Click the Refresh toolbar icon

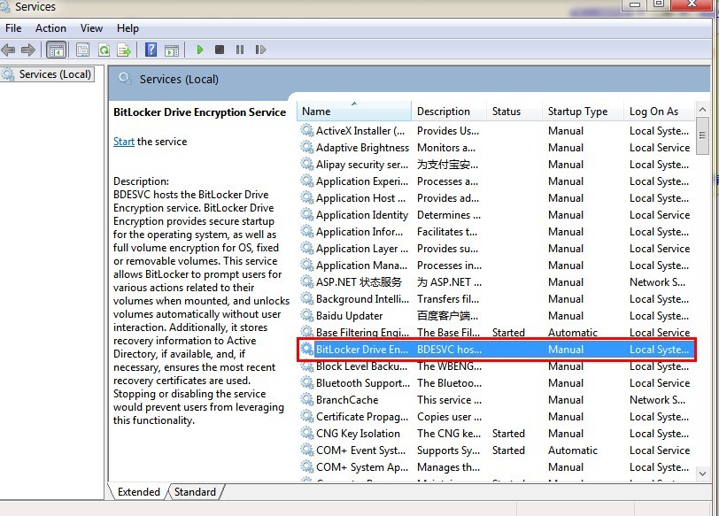104,50
